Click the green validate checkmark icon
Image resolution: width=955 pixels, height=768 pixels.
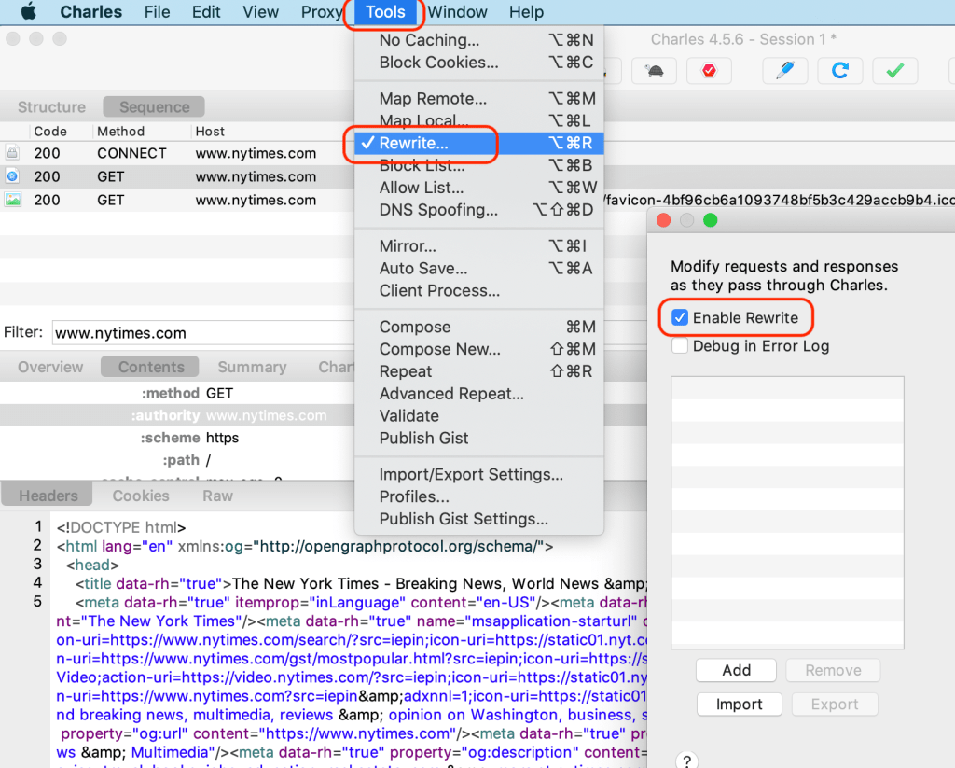894,71
